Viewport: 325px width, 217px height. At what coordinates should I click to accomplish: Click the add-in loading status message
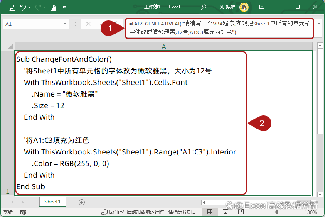(x=148, y=212)
